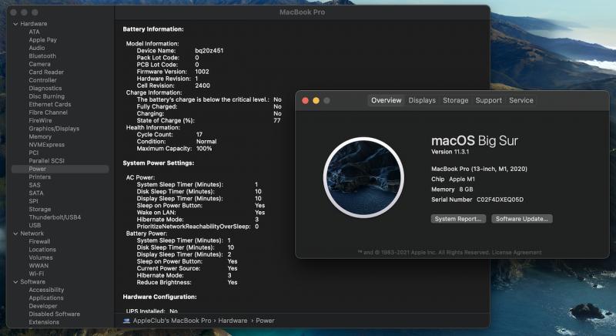616x336 pixels.
Task: Click the serial number C02F4DXEQ05D
Action: [x=500, y=200]
